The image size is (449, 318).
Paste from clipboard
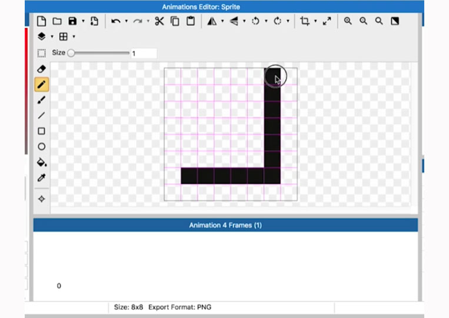point(191,21)
